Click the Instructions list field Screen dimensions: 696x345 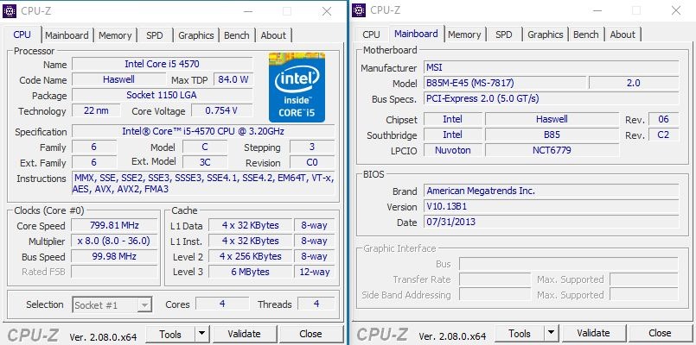[x=203, y=184]
